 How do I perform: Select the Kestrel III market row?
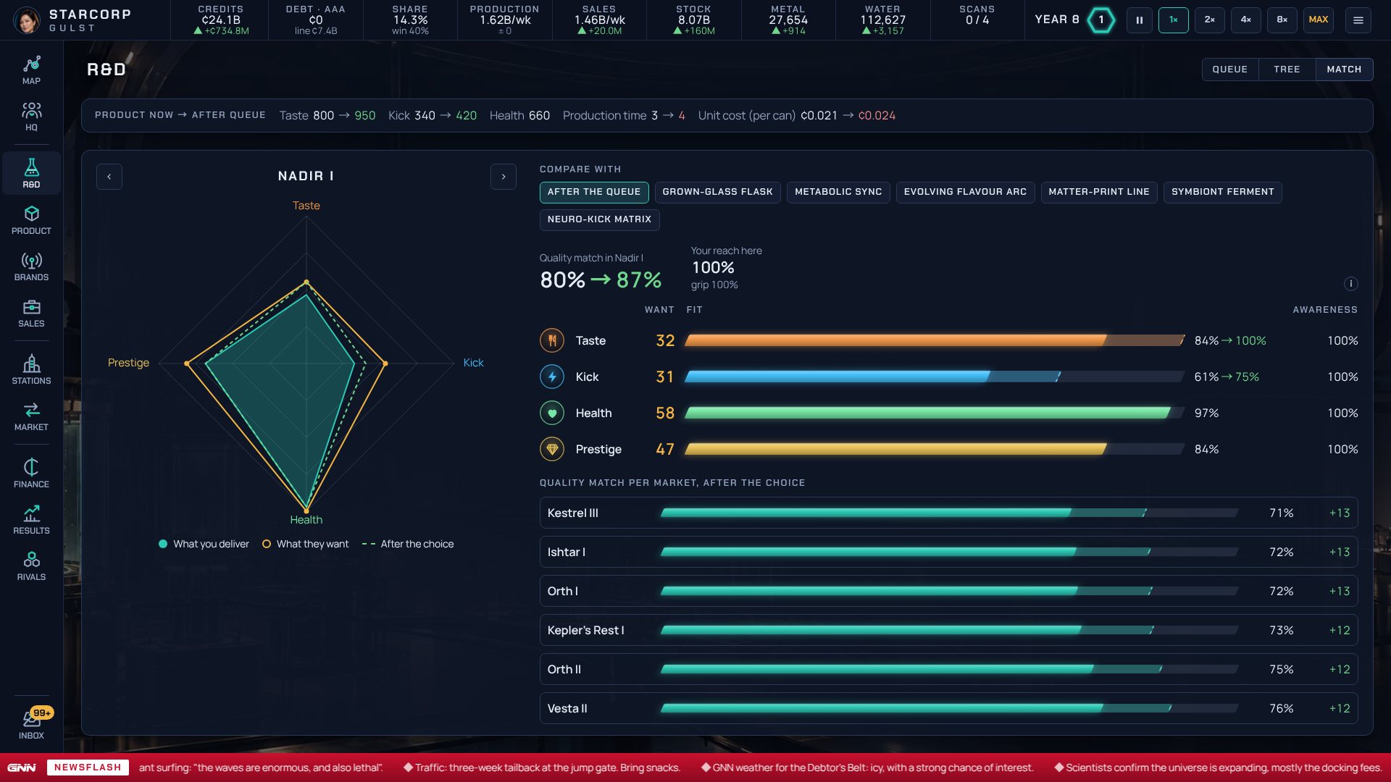(x=948, y=513)
